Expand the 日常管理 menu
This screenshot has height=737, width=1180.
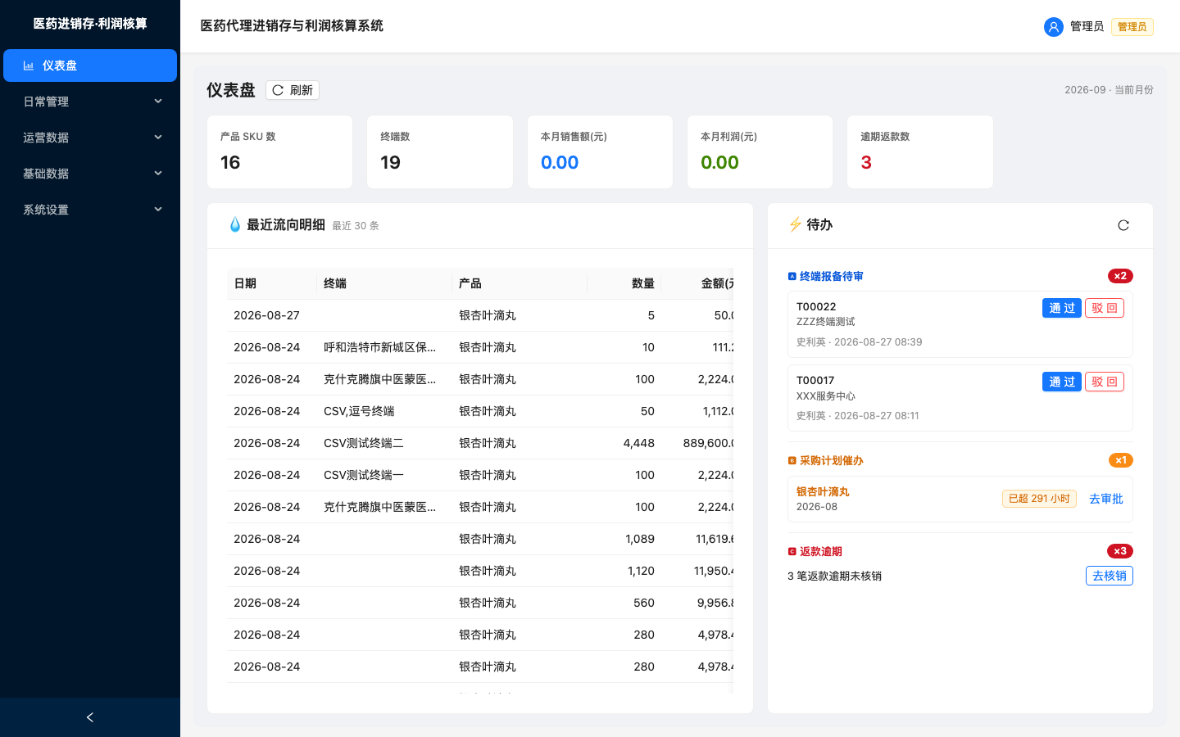(x=90, y=102)
